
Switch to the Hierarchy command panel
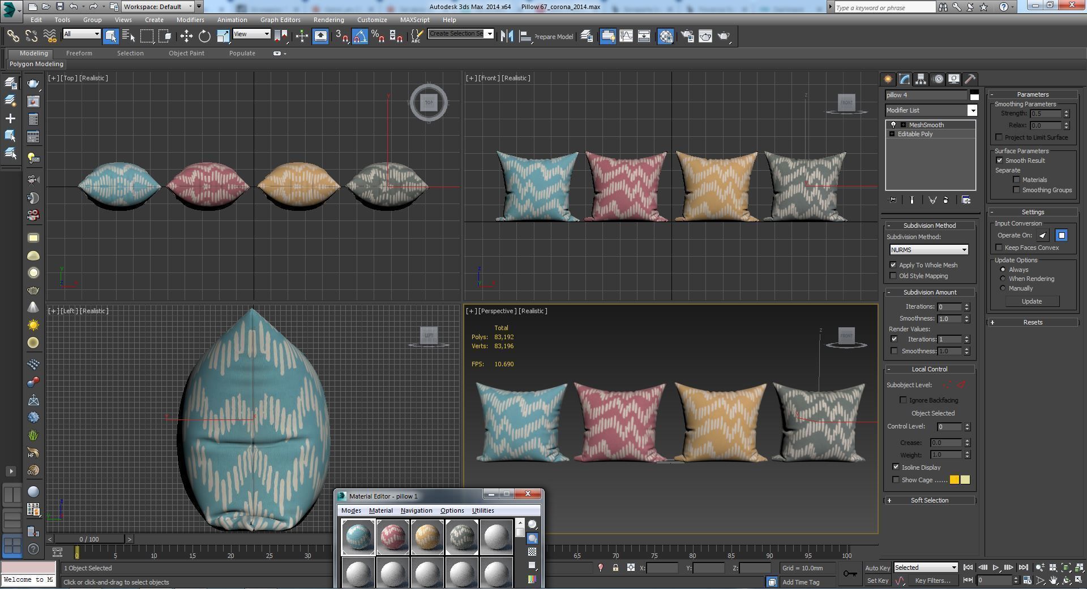[x=921, y=79]
